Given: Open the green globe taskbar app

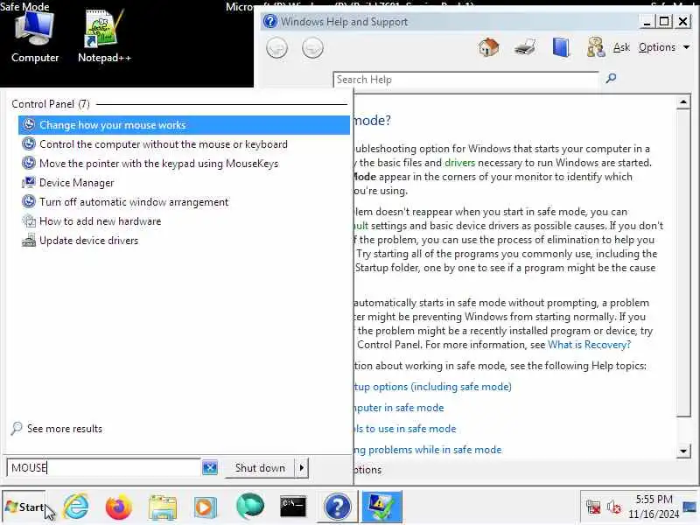Looking at the screenshot, I should click(x=249, y=507).
